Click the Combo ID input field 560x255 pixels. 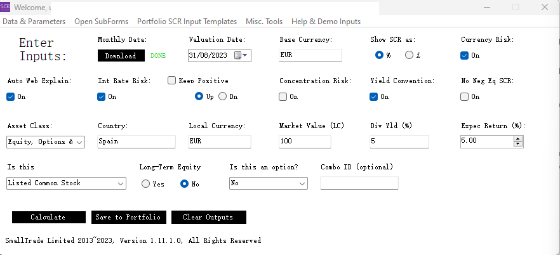(x=359, y=183)
